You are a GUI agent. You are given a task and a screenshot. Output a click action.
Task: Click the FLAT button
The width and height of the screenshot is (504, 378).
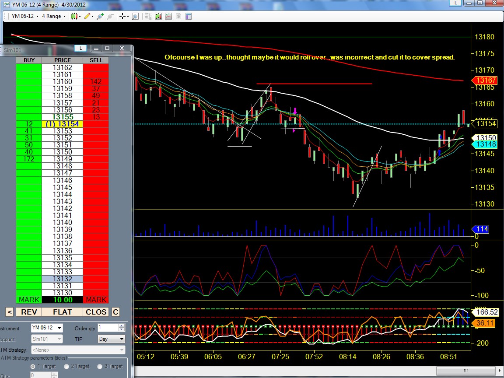[63, 312]
